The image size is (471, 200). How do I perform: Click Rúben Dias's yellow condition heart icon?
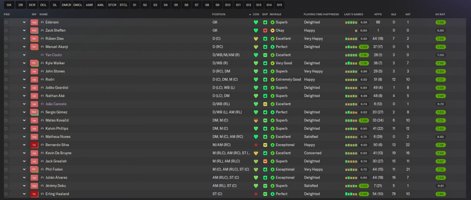click(256, 39)
